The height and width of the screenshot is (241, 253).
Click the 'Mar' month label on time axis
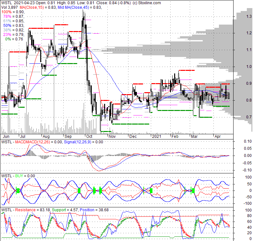point(194,137)
